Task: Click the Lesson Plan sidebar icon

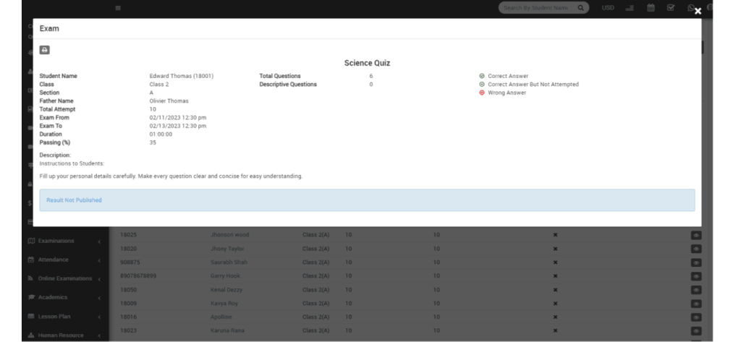Action: 31,316
